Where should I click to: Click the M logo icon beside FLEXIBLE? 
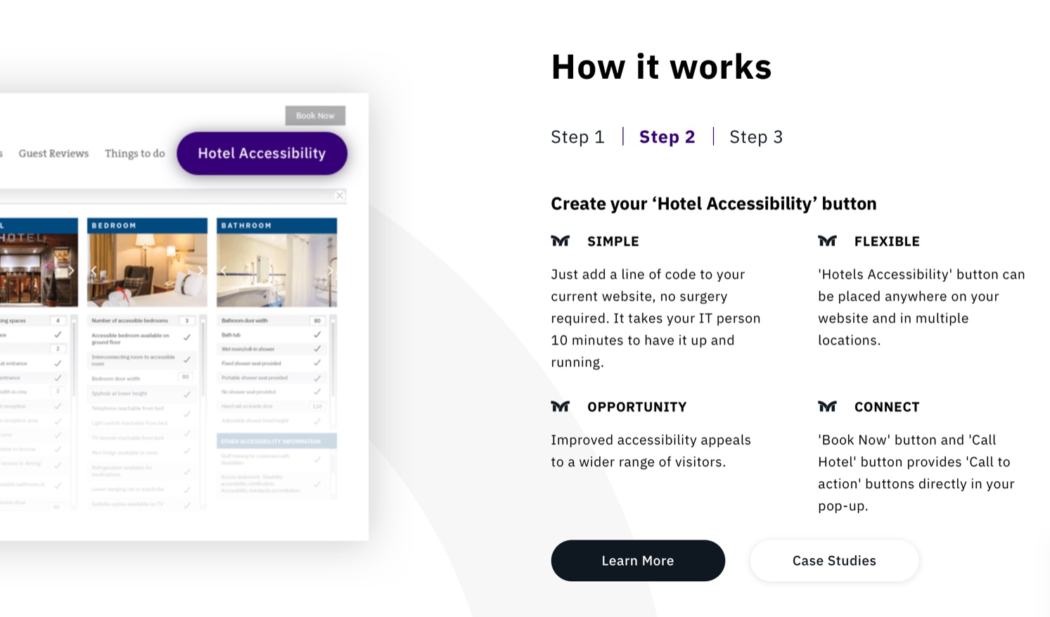point(827,241)
